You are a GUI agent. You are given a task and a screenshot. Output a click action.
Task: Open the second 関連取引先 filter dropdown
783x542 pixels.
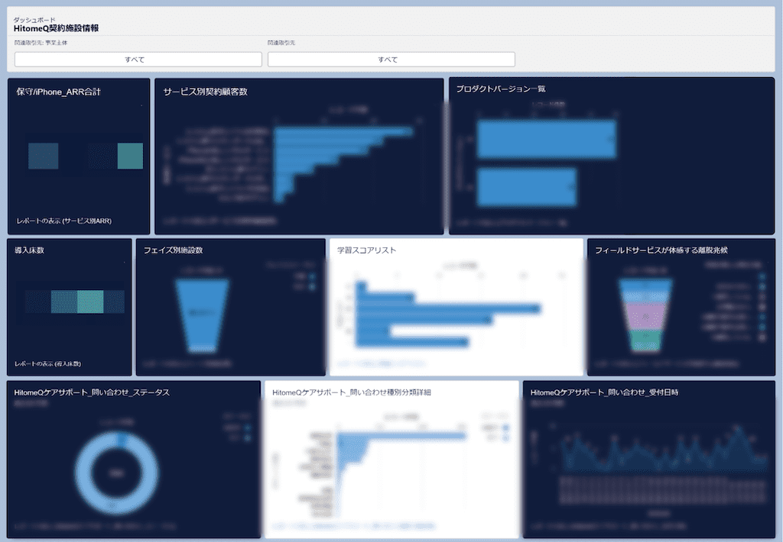coord(391,60)
